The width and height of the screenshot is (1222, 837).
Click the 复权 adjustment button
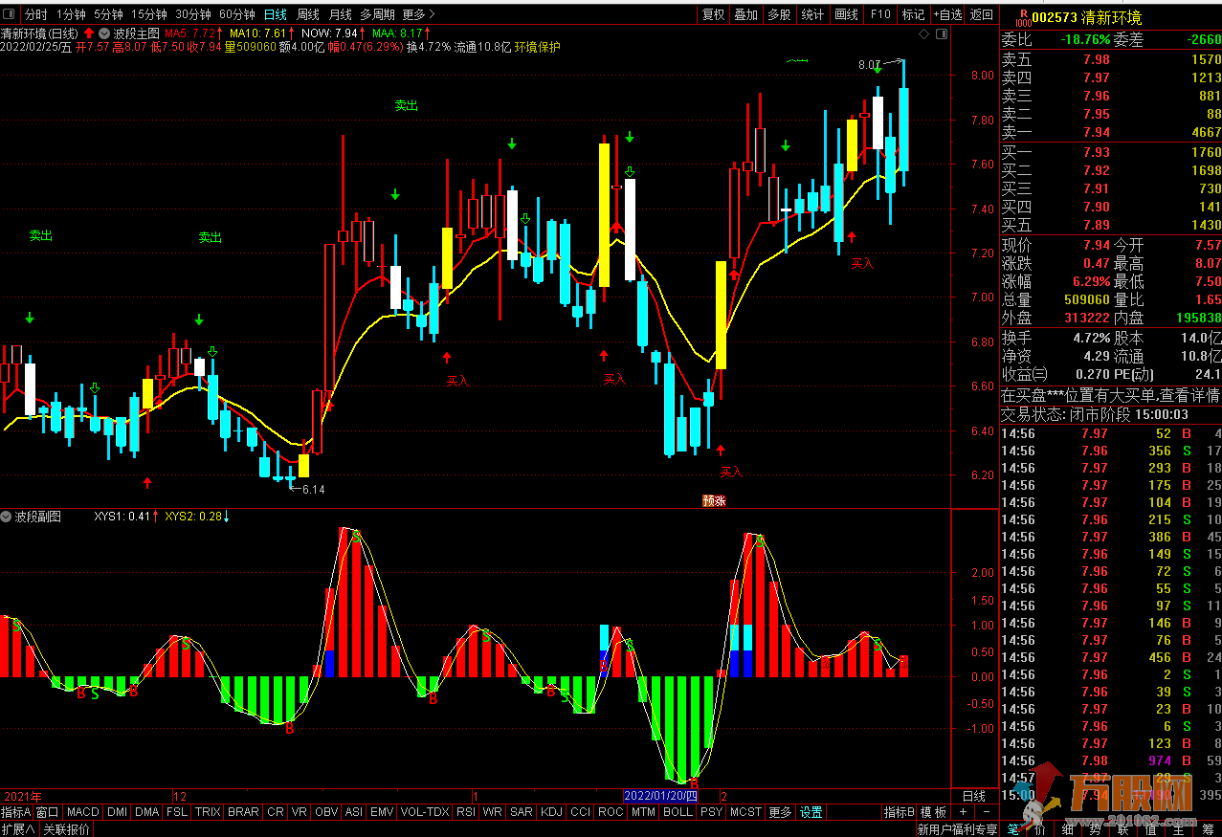point(714,14)
